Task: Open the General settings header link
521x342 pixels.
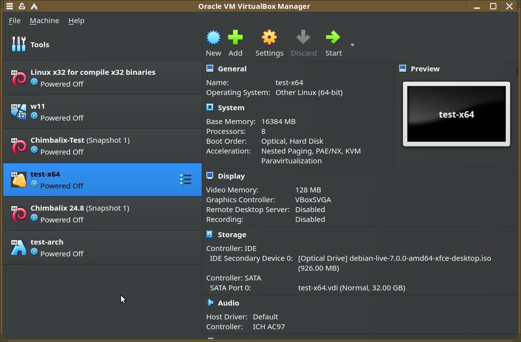Action: (x=232, y=69)
